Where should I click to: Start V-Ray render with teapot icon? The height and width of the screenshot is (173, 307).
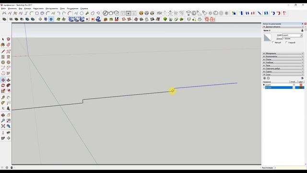[111, 13]
